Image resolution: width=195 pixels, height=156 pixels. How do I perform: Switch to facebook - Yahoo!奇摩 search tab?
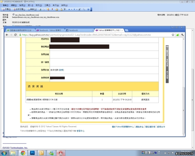(50, 30)
